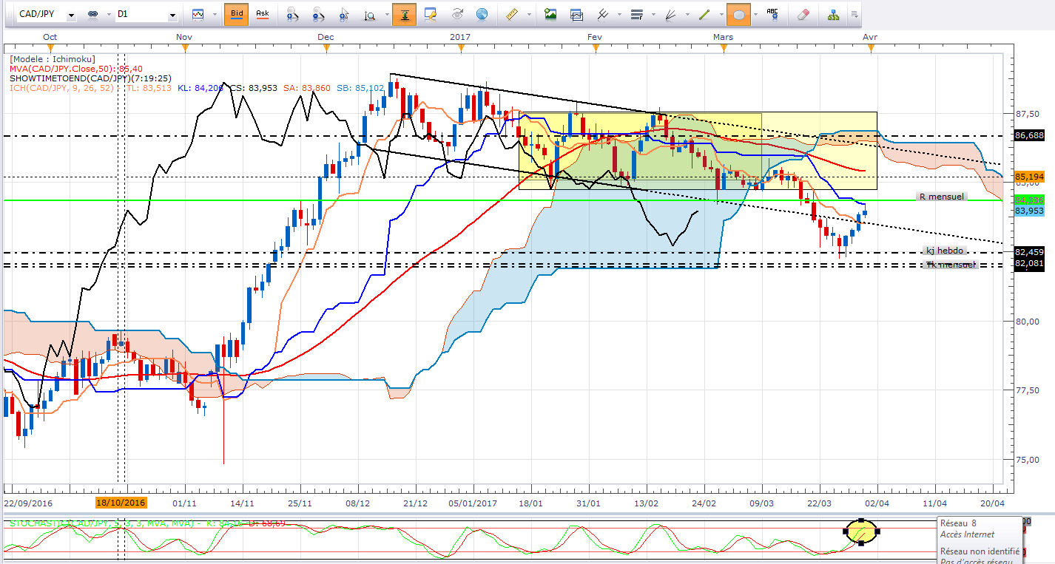Click the 86,688 price level tag
This screenshot has width=1055, height=564.
[x=1029, y=136]
